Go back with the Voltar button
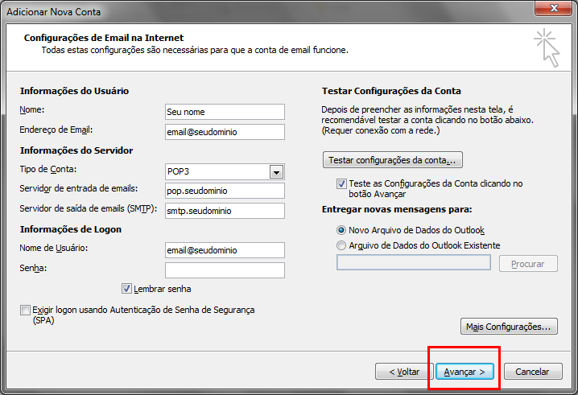 click(404, 372)
